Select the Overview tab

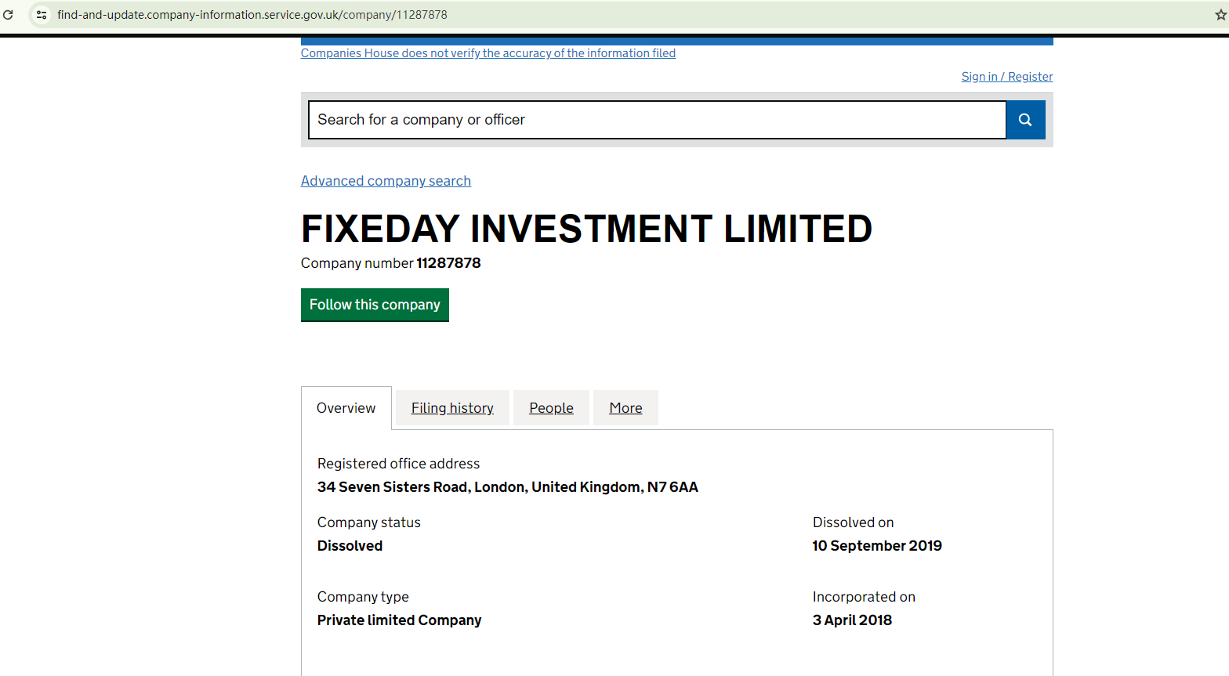tap(346, 408)
